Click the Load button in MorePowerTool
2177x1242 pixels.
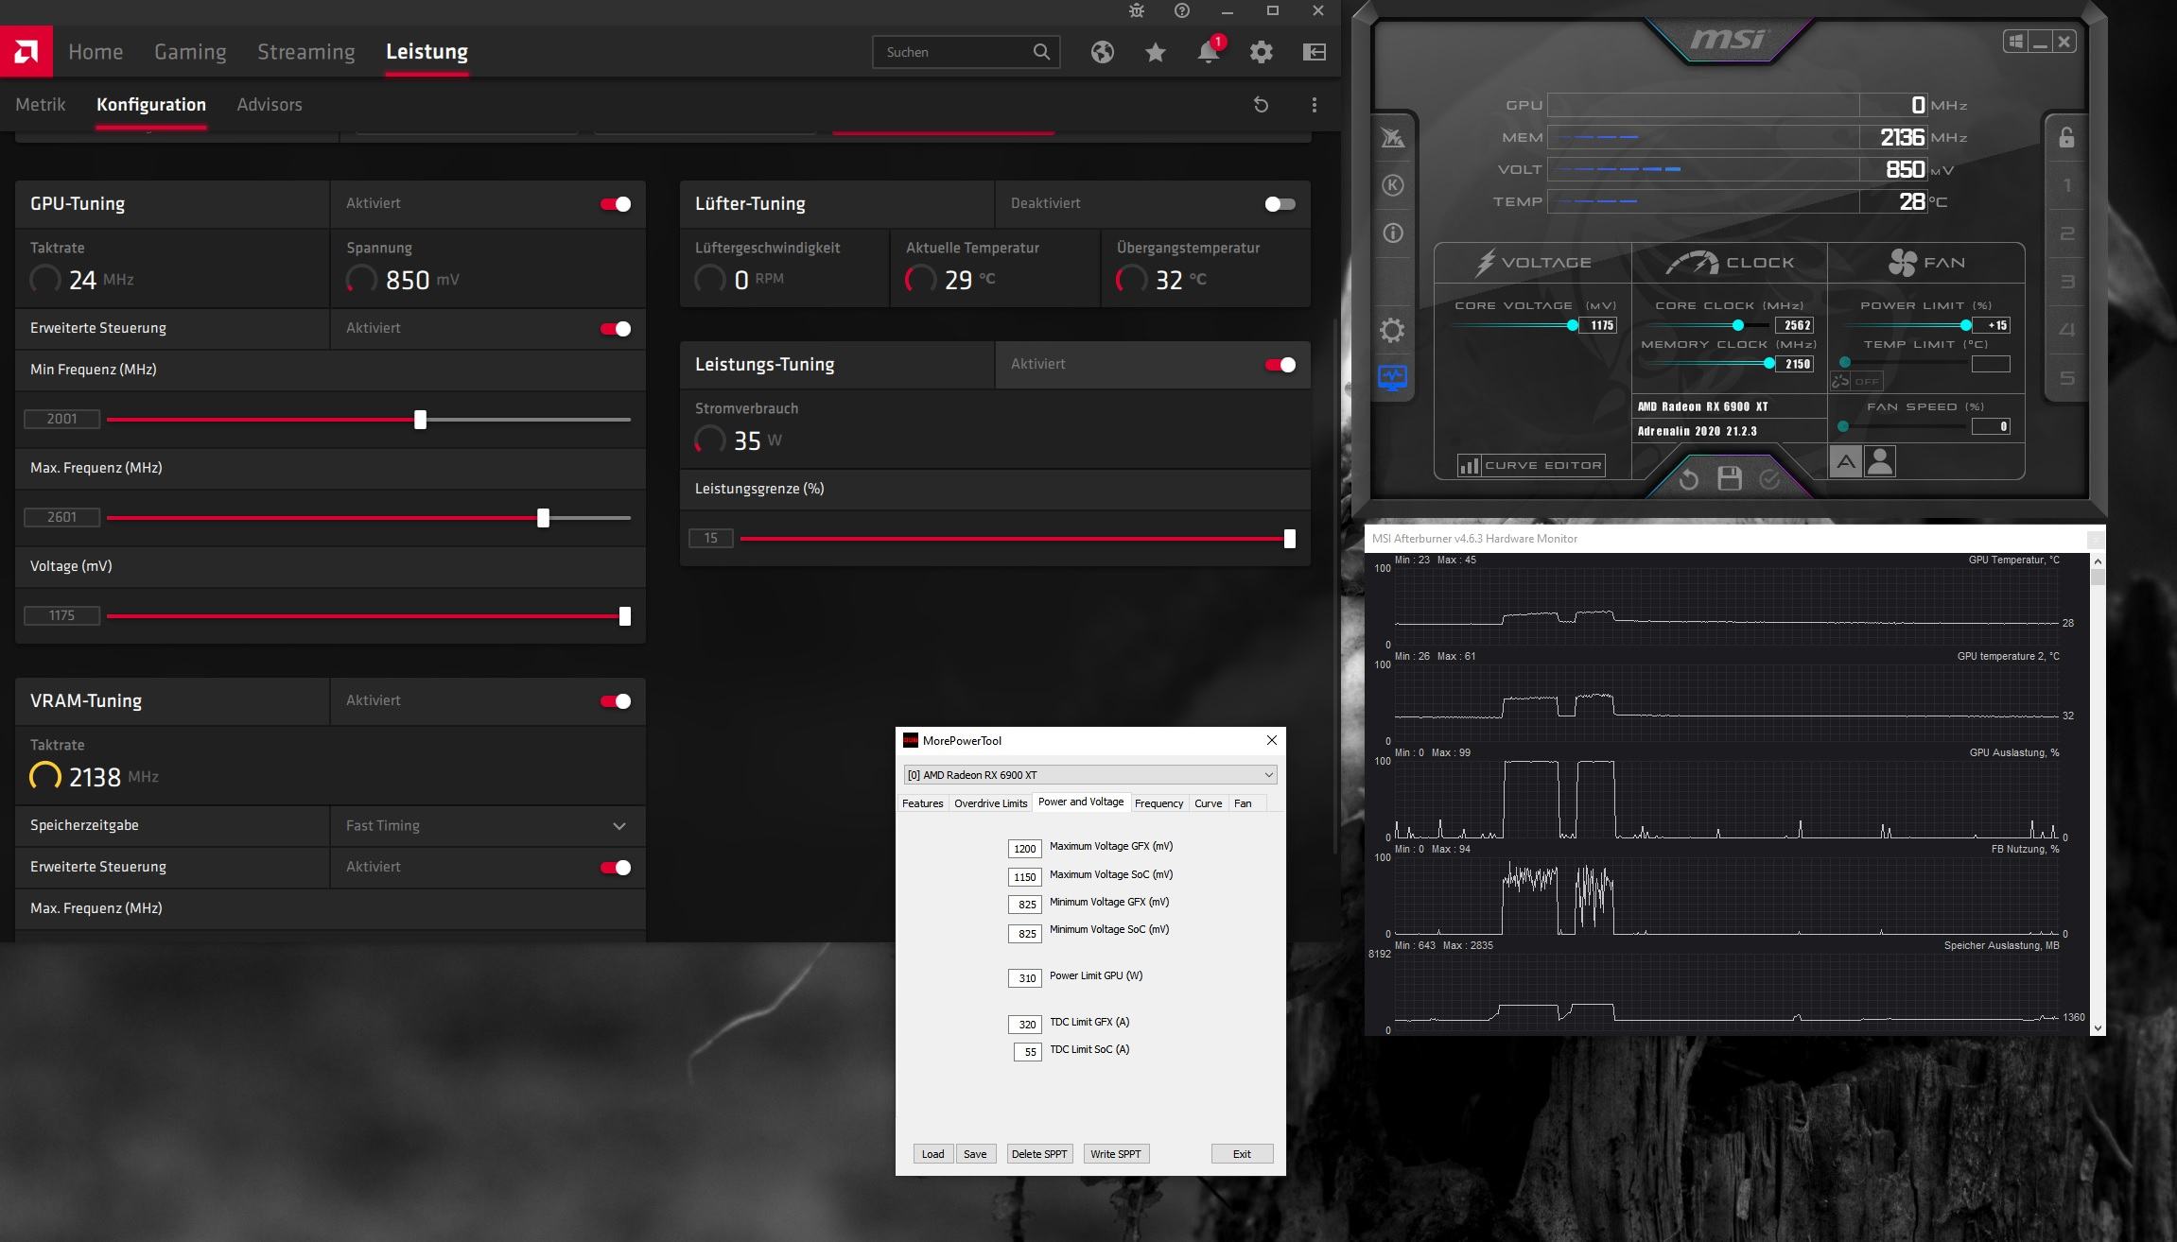[932, 1154]
